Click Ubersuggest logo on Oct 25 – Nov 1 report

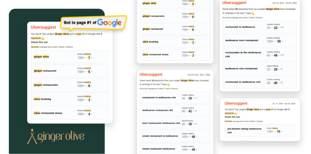point(151,74)
